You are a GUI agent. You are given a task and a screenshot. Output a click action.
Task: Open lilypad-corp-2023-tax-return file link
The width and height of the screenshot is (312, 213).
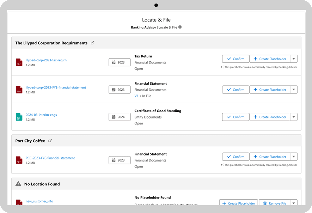pos(46,60)
